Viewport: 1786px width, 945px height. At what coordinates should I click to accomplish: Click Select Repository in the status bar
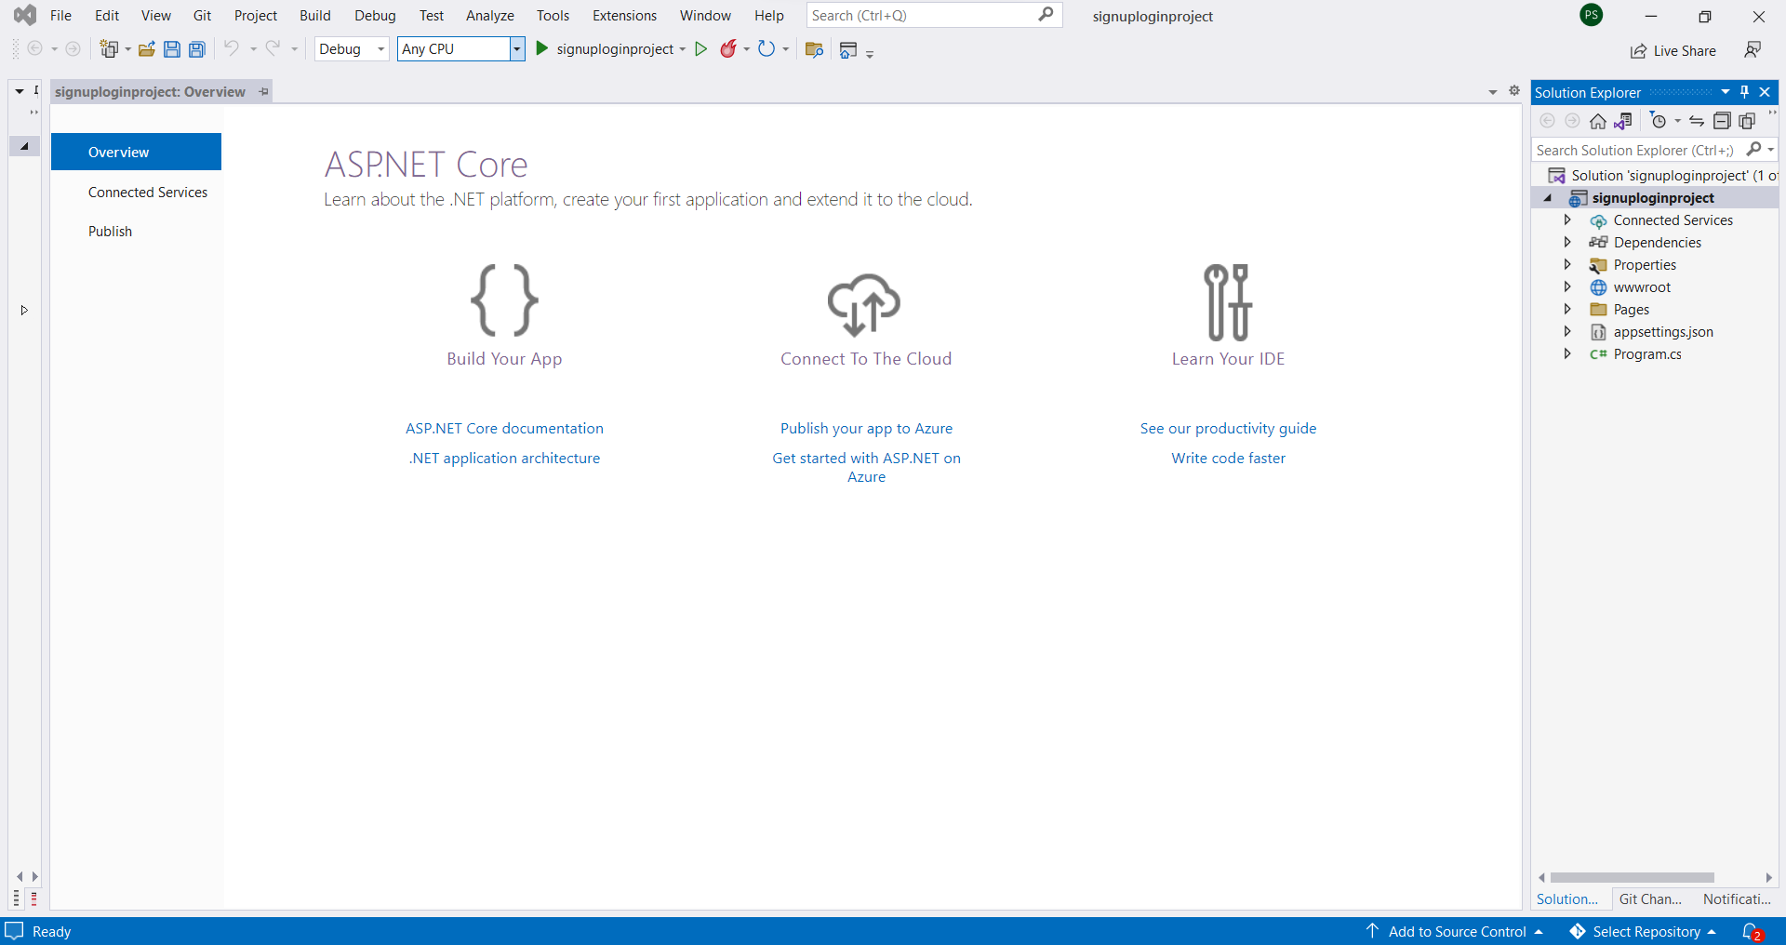(1643, 931)
